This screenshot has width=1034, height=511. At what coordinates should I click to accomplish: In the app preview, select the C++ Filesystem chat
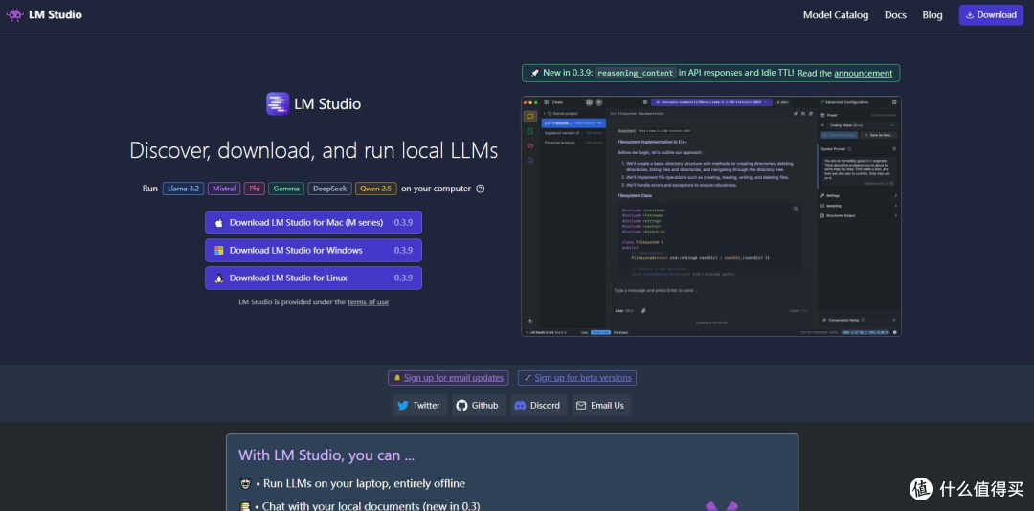pyautogui.click(x=573, y=123)
